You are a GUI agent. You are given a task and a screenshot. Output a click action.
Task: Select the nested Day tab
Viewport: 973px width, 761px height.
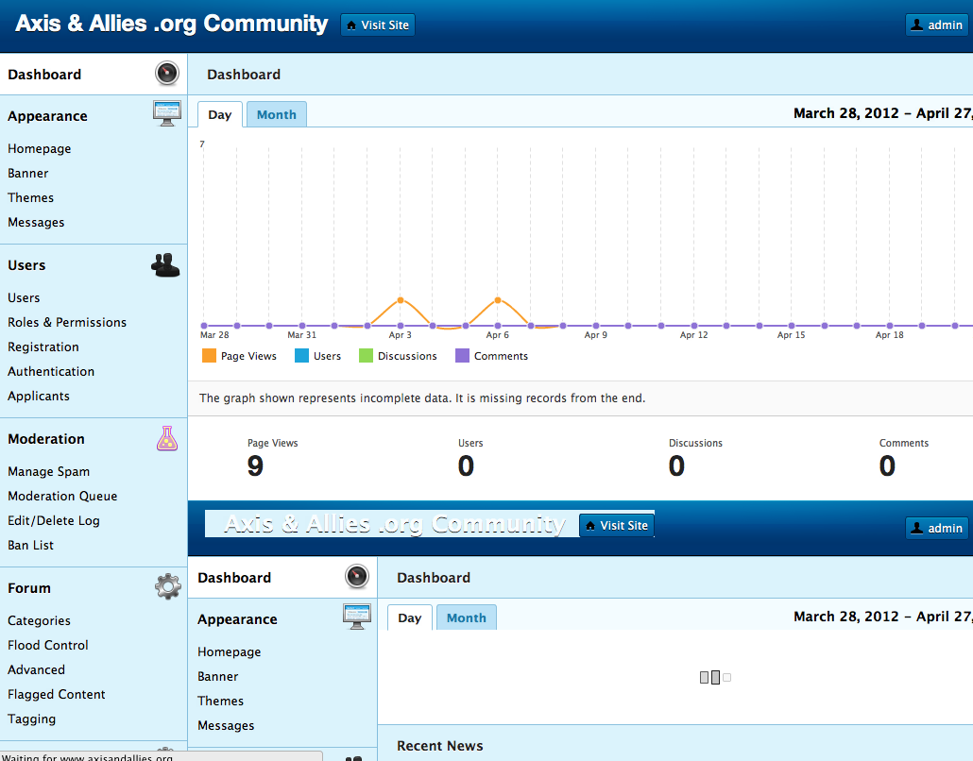click(410, 617)
